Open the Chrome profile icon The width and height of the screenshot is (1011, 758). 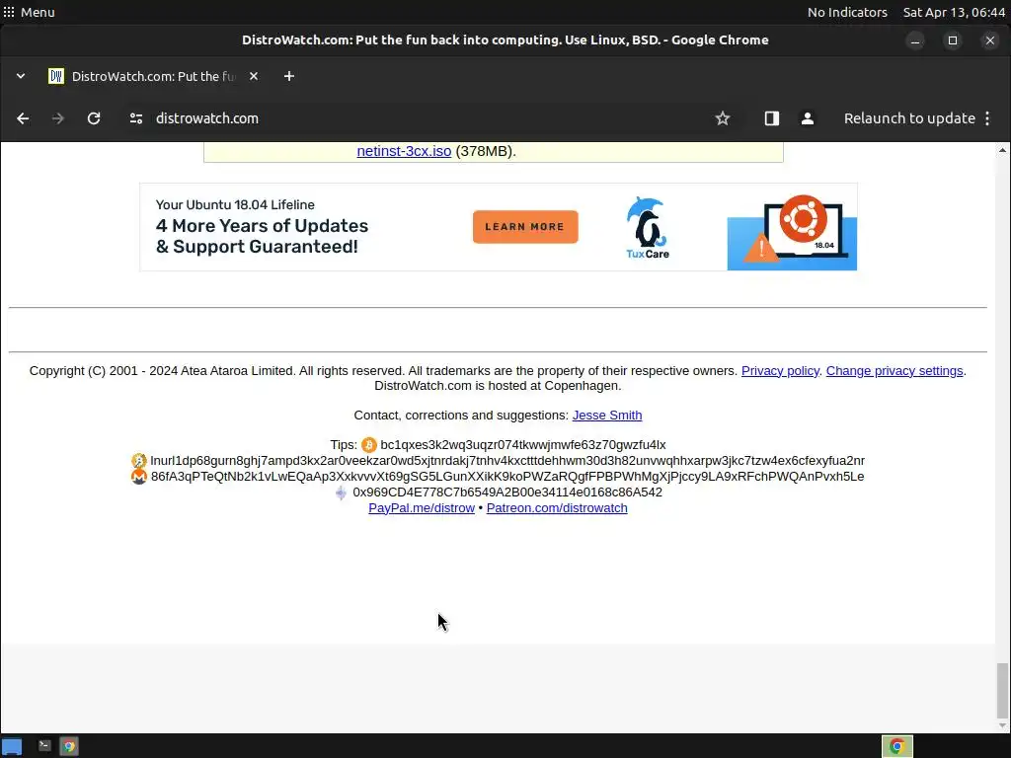[808, 118]
